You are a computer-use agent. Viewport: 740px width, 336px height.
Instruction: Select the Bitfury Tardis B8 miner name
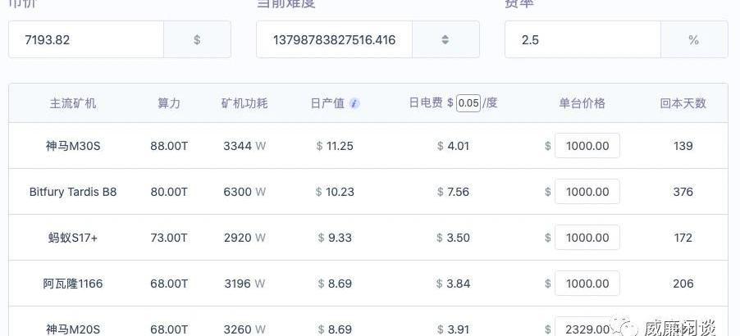(73, 192)
